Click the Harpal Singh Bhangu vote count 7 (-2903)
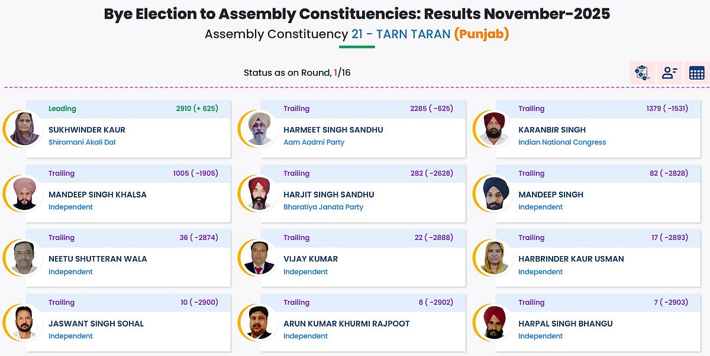The image size is (710, 356). point(670,302)
